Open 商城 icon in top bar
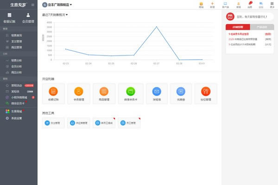278x185 pixels. tap(201, 5)
